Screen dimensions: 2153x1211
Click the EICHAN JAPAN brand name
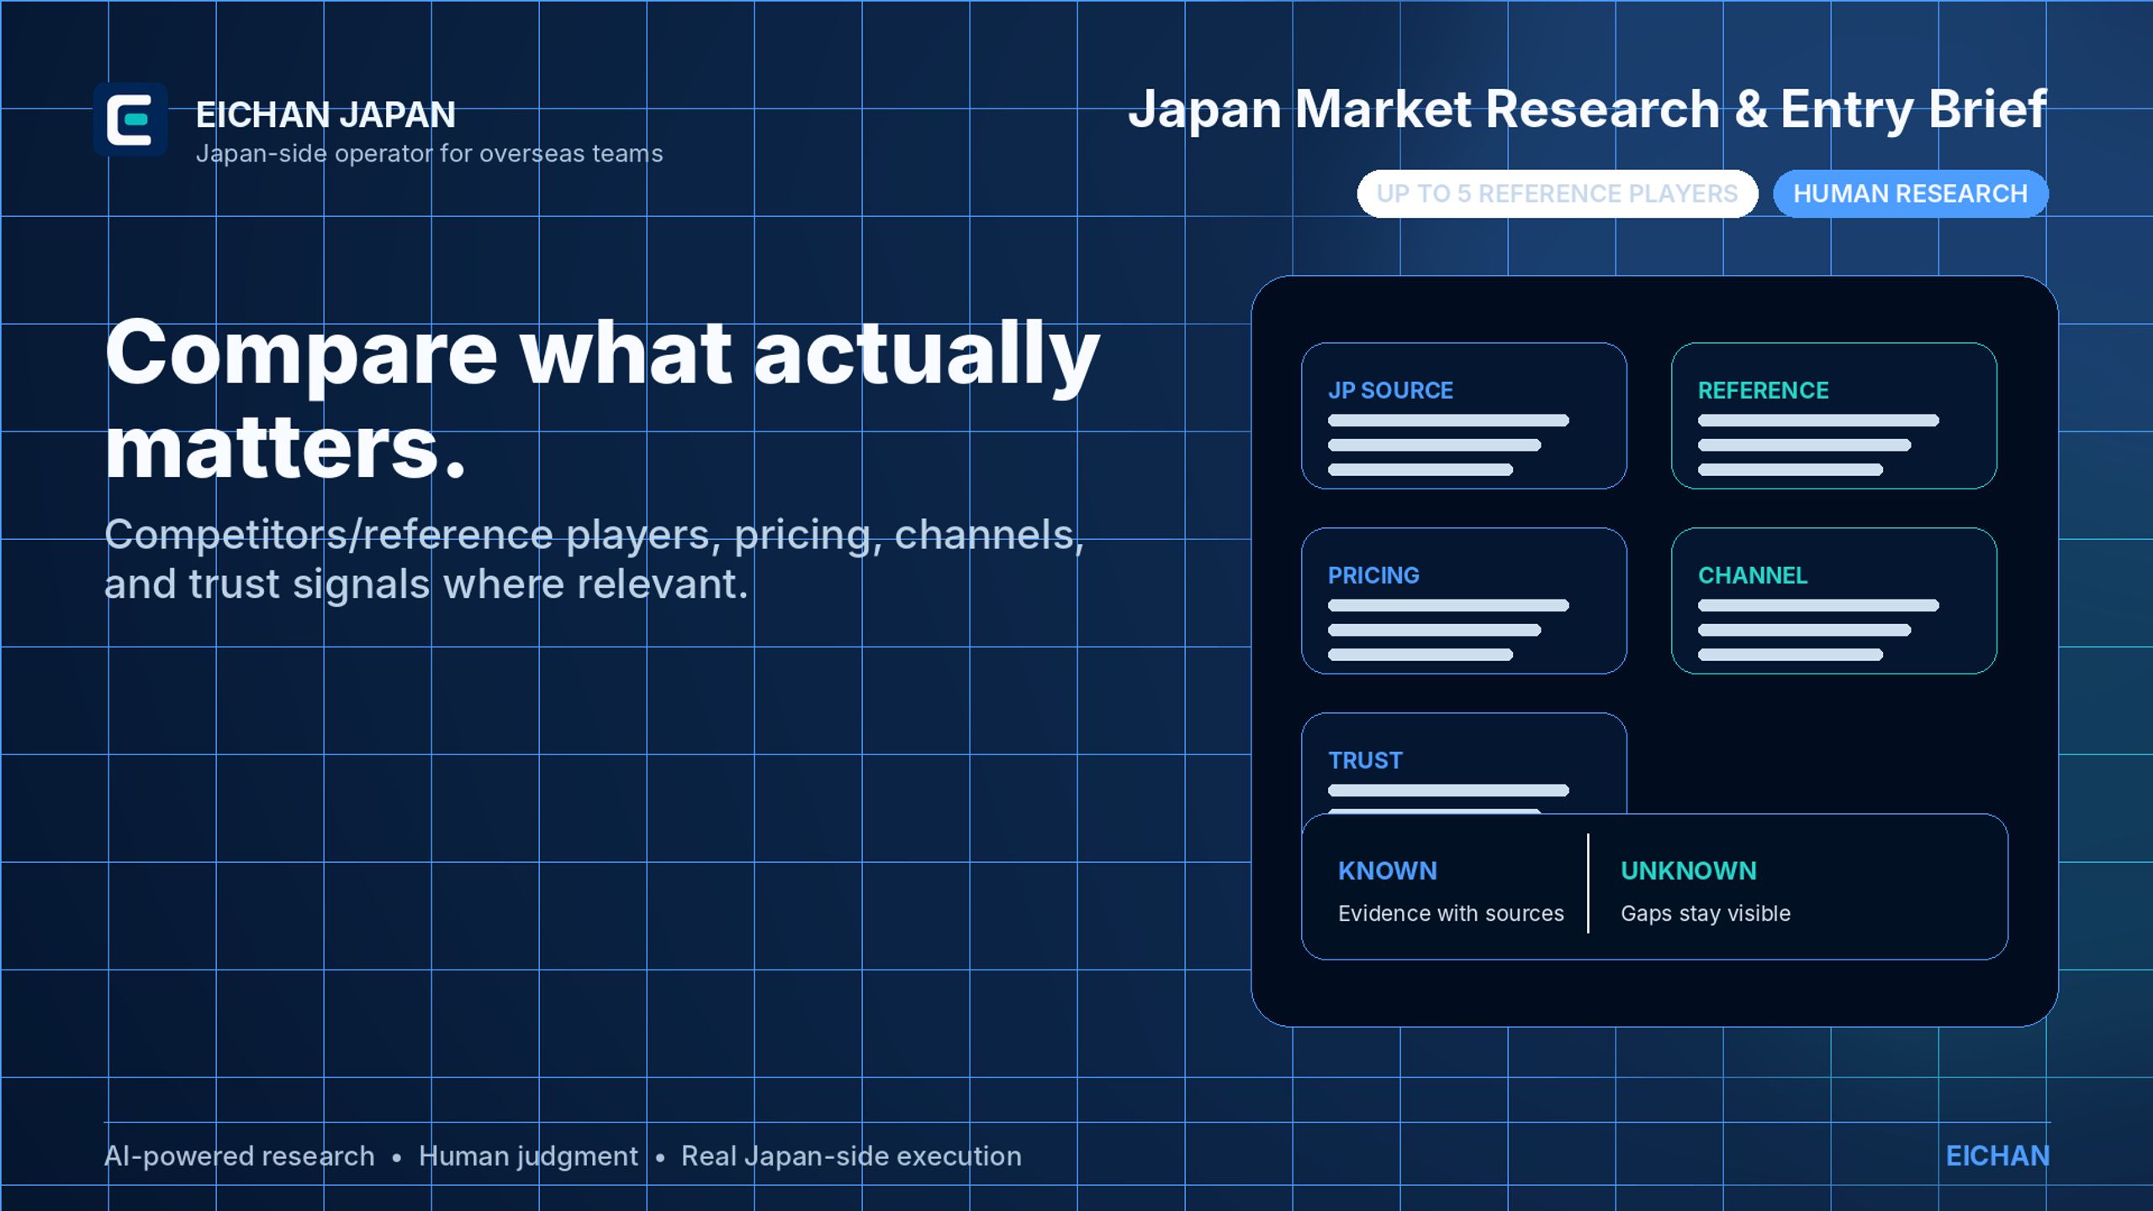pyautogui.click(x=325, y=114)
